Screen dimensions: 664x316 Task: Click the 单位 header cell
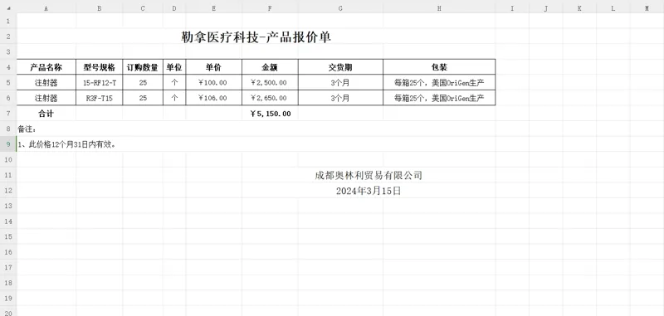(174, 67)
